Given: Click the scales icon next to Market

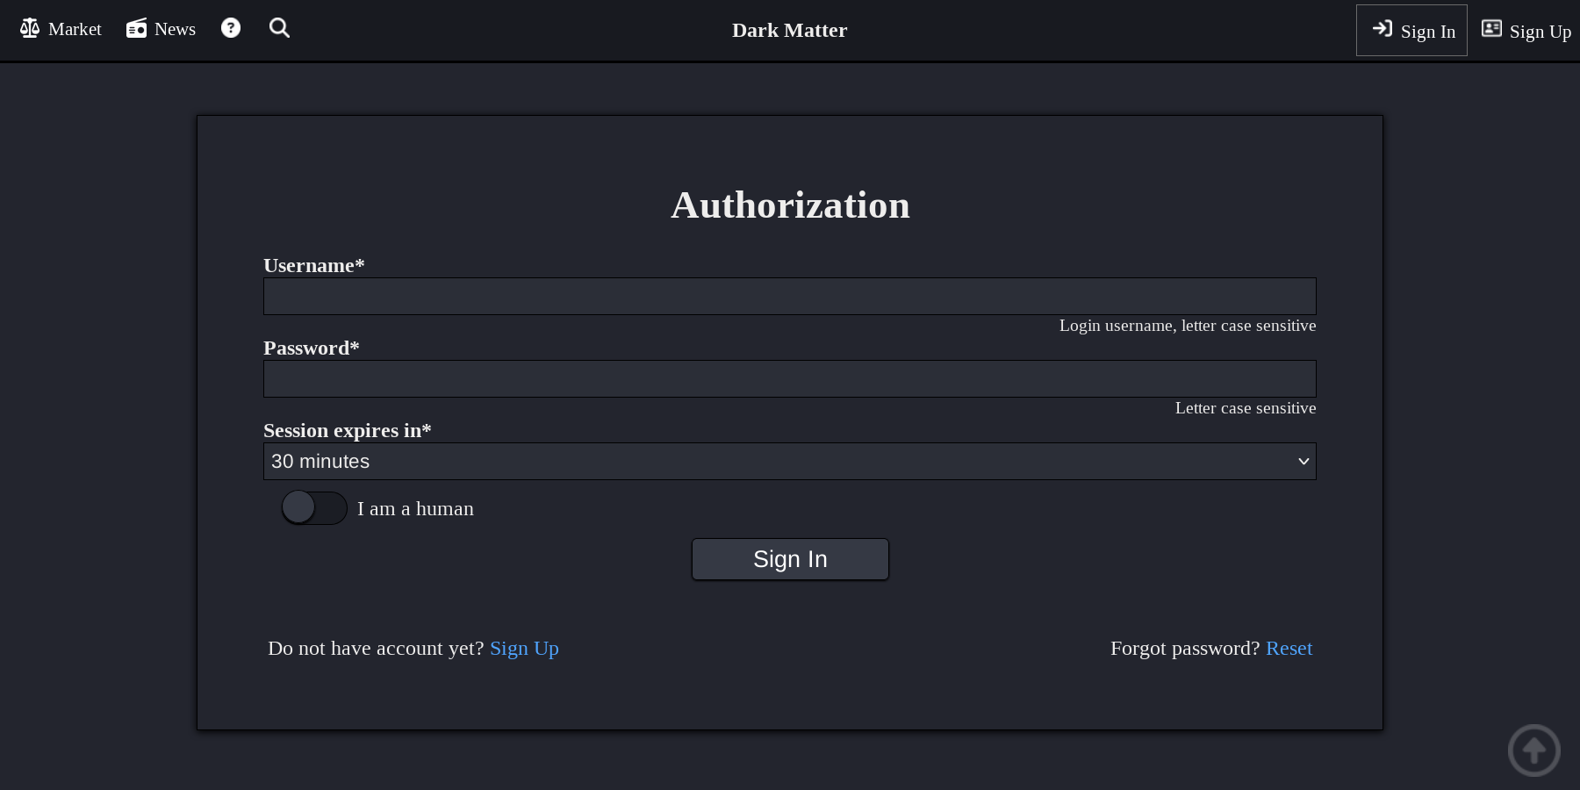Looking at the screenshot, I should pos(29,27).
